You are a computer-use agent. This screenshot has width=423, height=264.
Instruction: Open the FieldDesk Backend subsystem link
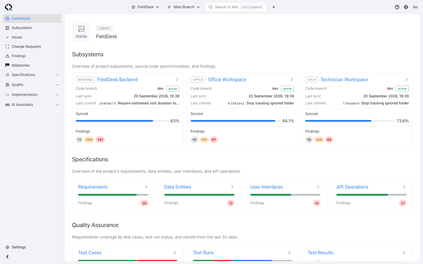[117, 79]
